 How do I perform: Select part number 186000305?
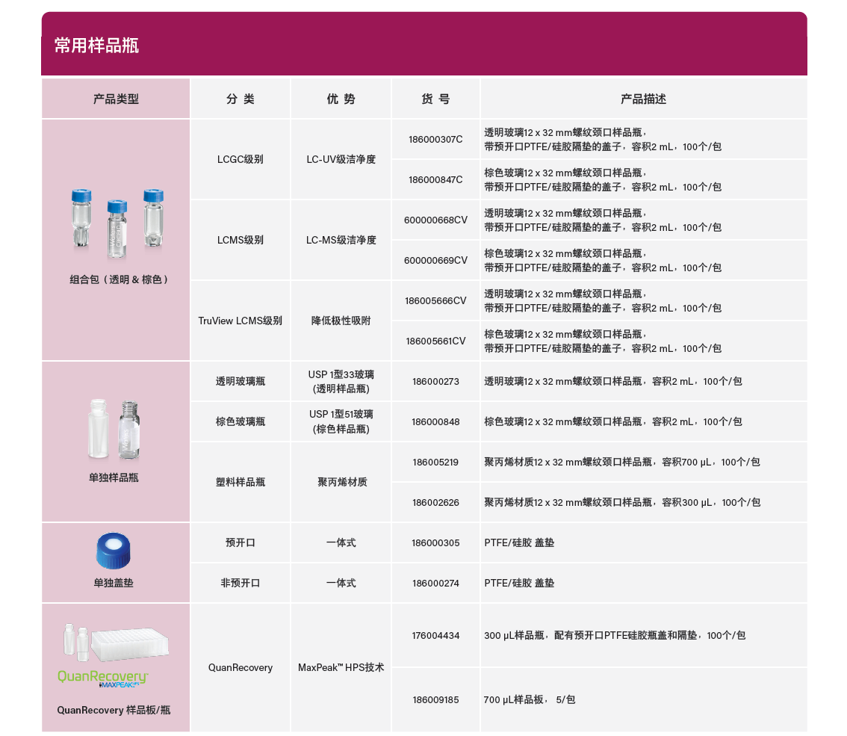coord(435,543)
